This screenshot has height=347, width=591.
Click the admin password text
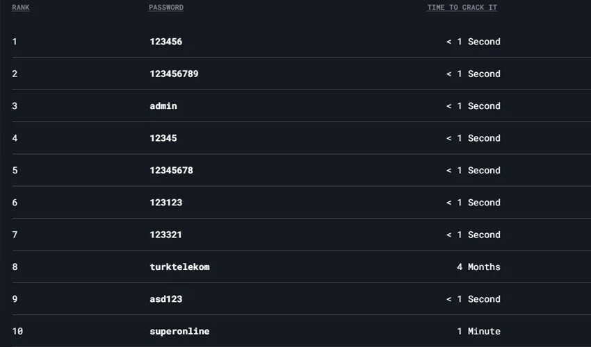tap(163, 106)
